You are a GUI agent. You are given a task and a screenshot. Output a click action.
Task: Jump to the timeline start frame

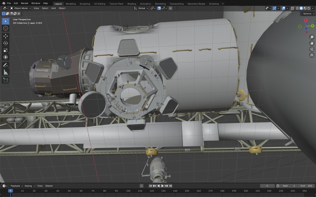151,186
